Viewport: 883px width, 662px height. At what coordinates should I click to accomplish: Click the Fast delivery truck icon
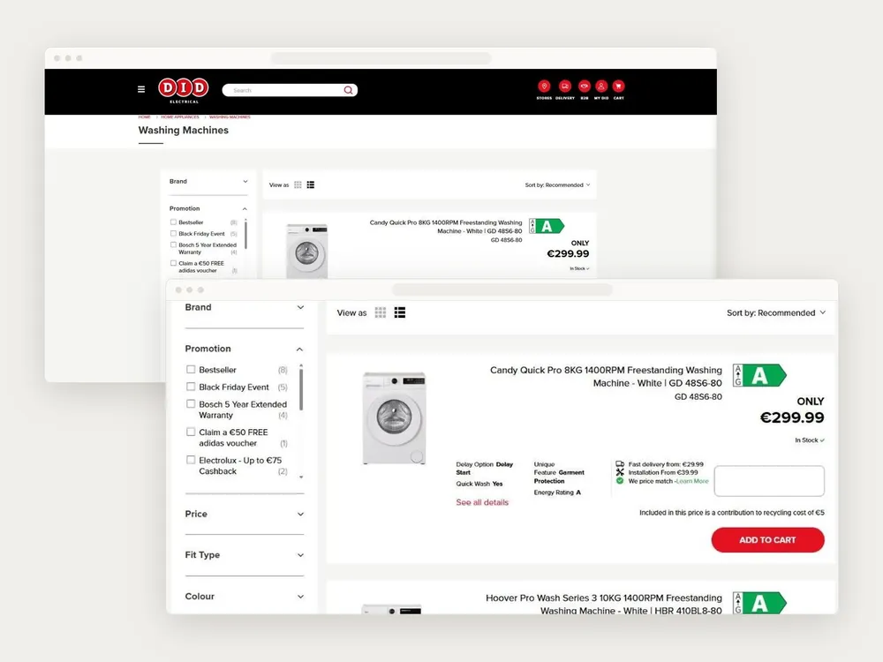click(x=620, y=464)
